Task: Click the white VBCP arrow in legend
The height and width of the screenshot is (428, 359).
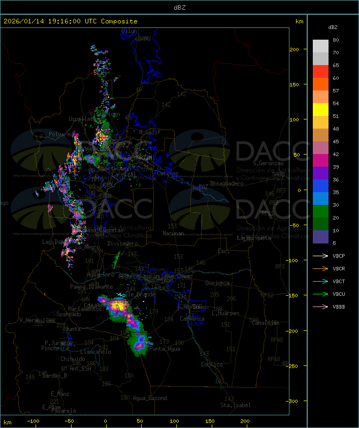Action: point(320,256)
